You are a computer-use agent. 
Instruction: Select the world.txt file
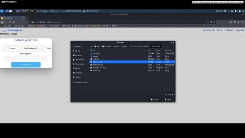click(132, 71)
